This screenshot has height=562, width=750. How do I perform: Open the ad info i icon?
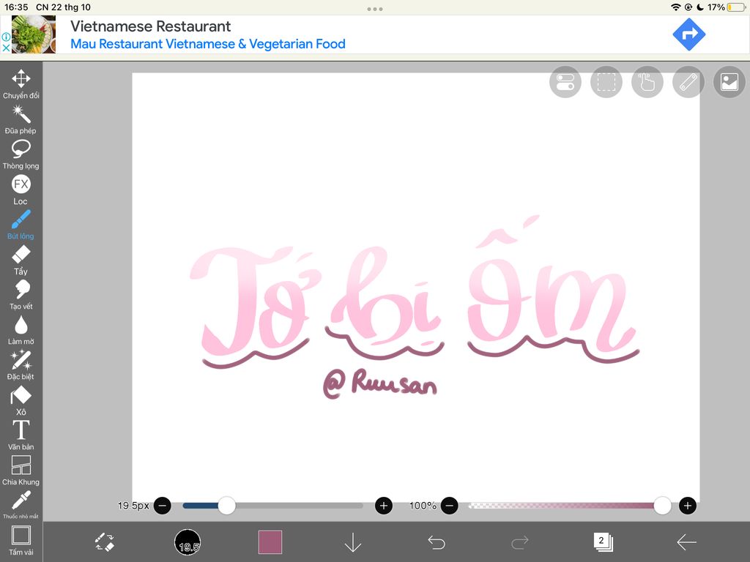point(6,37)
